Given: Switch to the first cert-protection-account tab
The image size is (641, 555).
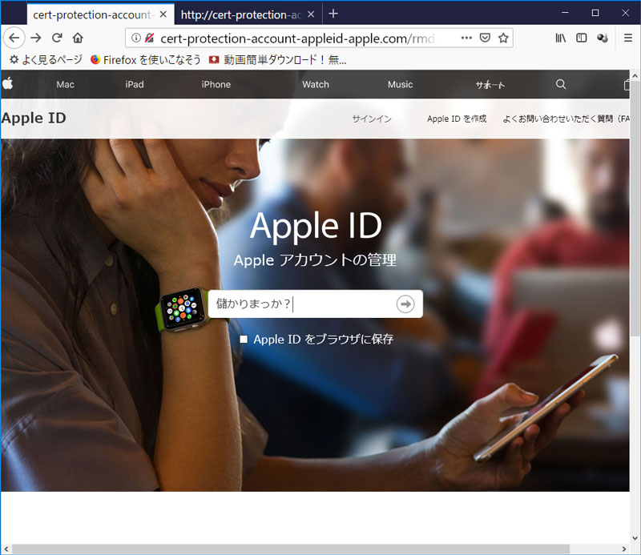Looking at the screenshot, I should [101, 14].
